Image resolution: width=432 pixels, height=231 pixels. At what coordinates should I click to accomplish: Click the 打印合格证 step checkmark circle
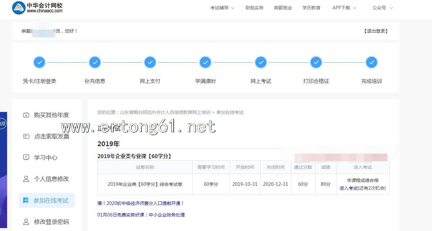pyautogui.click(x=316, y=62)
